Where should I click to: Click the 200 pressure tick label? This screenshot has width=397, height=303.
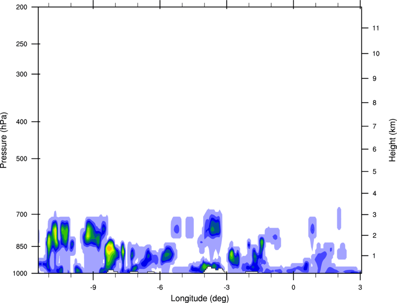click(x=21, y=7)
